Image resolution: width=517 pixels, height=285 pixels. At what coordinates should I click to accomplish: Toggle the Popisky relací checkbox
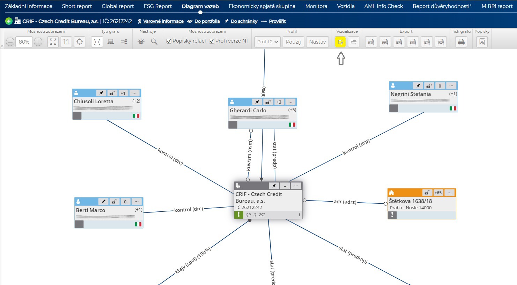[169, 41]
